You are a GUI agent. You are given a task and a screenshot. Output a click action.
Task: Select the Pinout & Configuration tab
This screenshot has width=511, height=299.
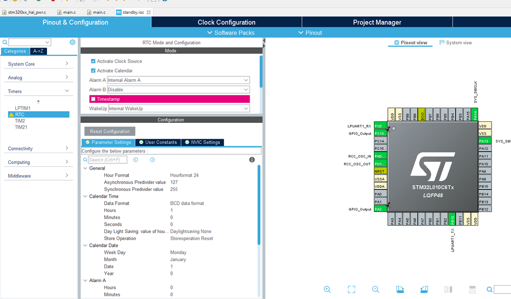click(x=75, y=22)
